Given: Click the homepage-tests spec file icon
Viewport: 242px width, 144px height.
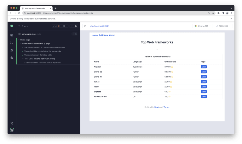Looking at the screenshot, I should click(20, 34).
